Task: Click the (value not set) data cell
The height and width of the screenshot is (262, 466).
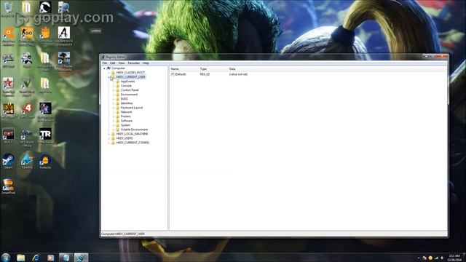Action: (238, 74)
